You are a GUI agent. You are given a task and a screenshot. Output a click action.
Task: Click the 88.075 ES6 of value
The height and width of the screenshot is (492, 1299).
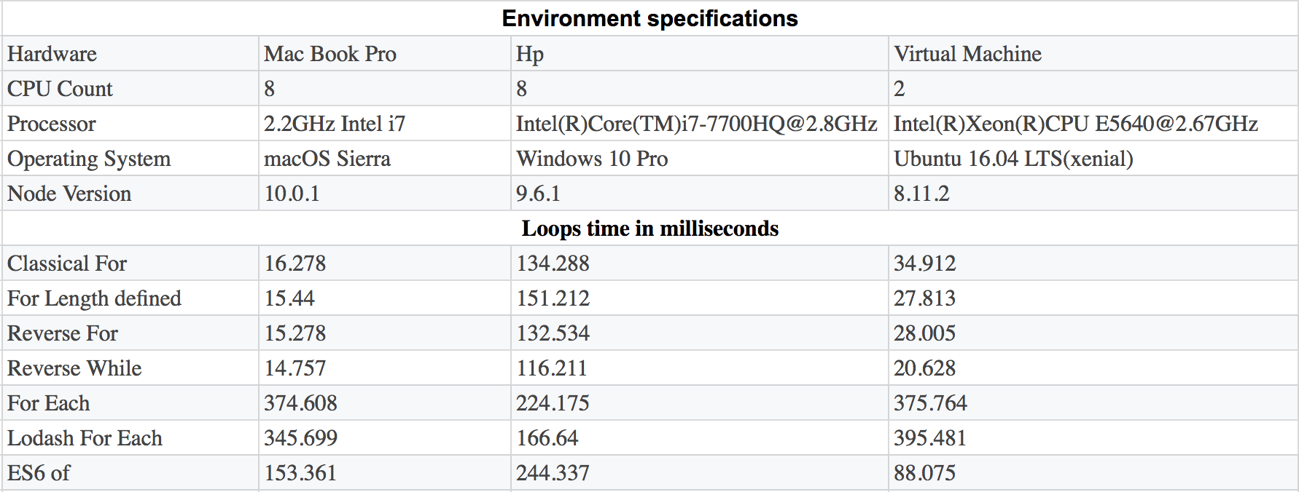coord(1093,472)
